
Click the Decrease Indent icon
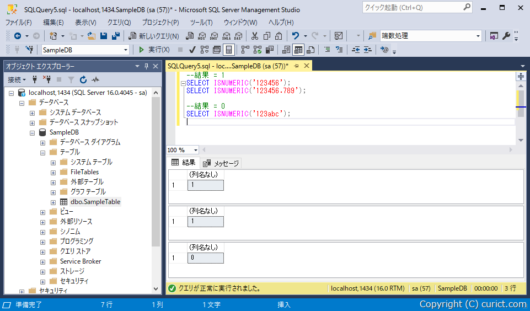356,50
